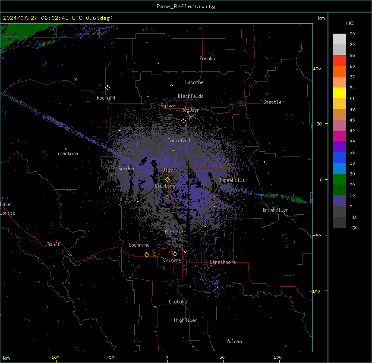Click the Olds town label
Viewport: 372px width, 363px height.
click(x=167, y=170)
